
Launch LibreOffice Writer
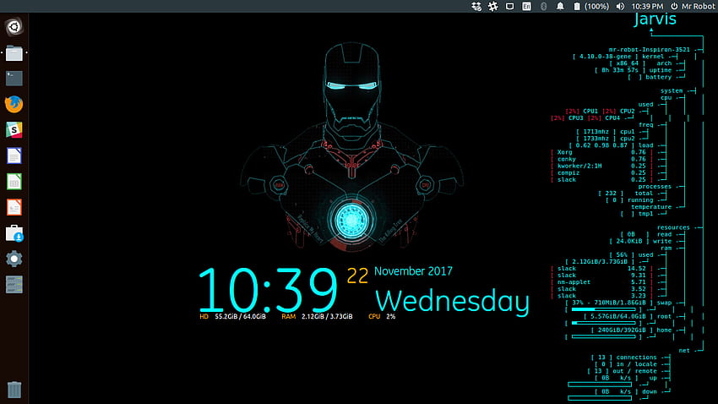coord(14,156)
